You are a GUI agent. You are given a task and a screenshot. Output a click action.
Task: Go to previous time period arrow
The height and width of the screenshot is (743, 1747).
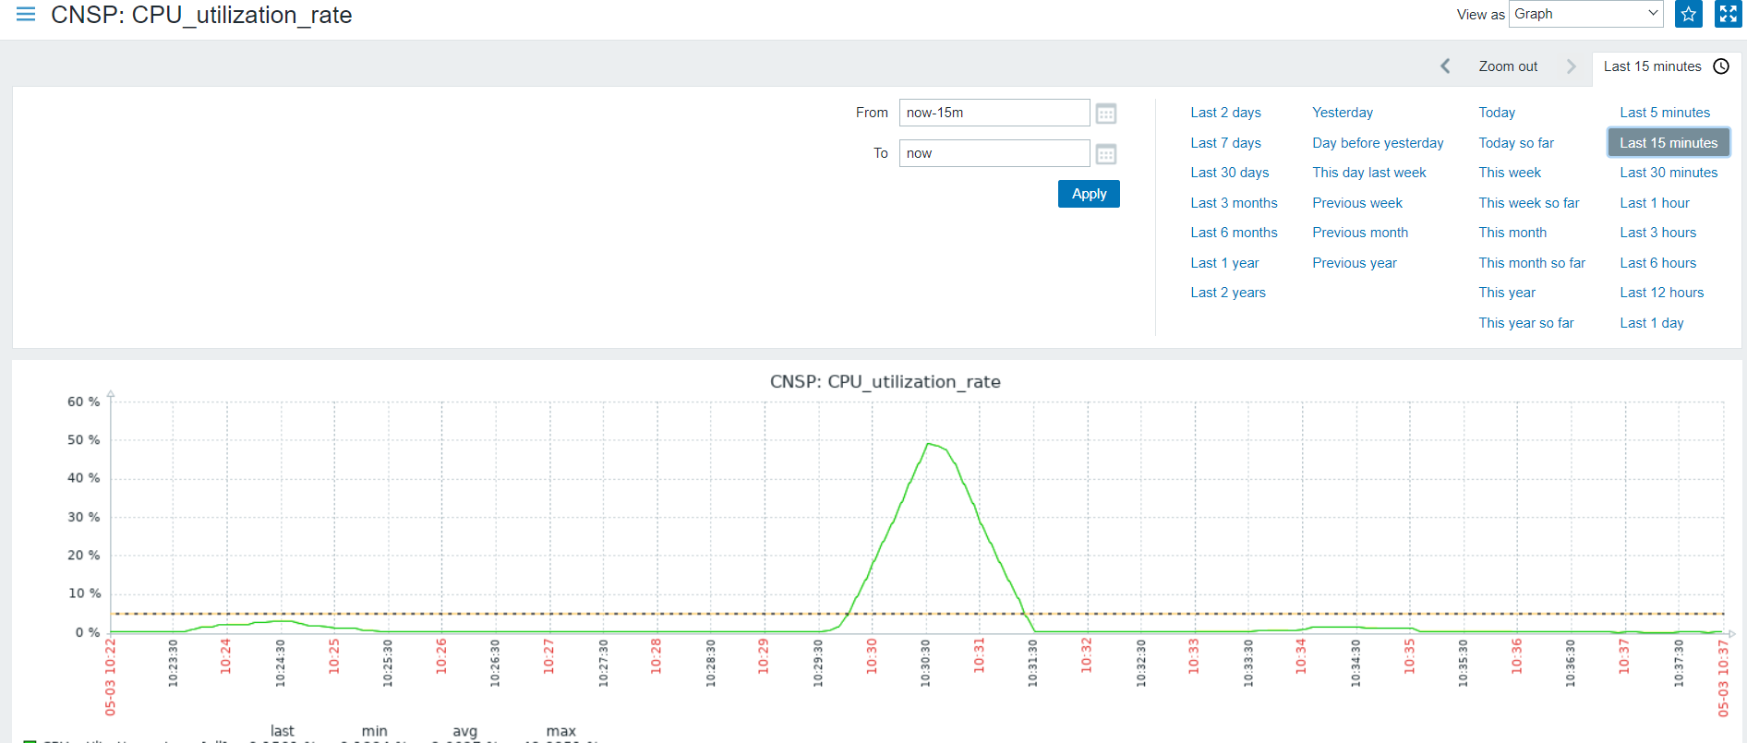tap(1445, 66)
